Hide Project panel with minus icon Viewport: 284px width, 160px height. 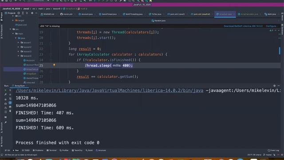pyautogui.click(x=36, y=13)
